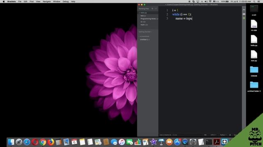263x147 pixels.
Task: Split the editor view icon
Action: 156,9
